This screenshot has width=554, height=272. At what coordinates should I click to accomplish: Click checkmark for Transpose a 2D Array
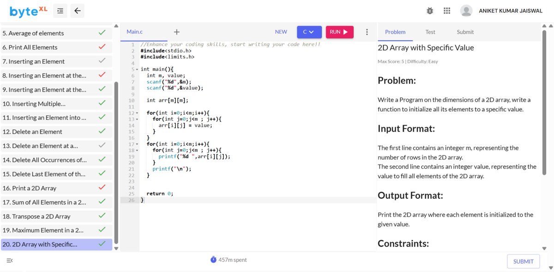[x=102, y=216]
